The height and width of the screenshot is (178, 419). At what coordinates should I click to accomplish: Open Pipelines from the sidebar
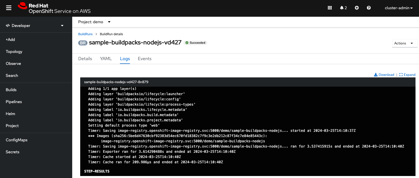(x=14, y=102)
